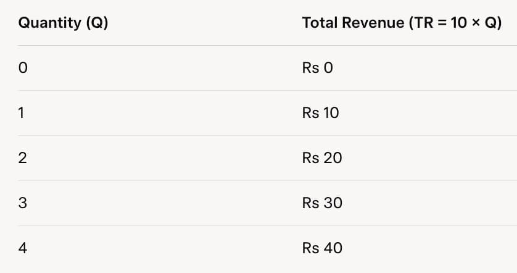The image size is (517, 273).
Task: Click the 'Rs 0' revenue cell
Action: click(x=317, y=68)
